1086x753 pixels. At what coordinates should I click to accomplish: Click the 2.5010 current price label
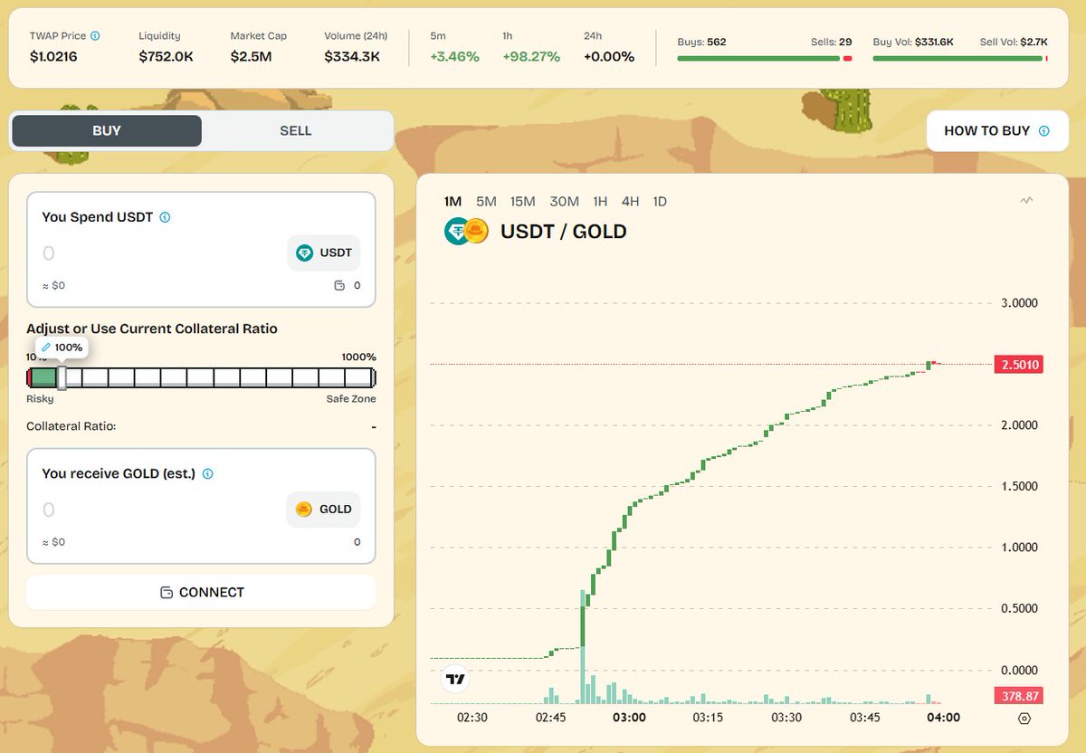pyautogui.click(x=1018, y=365)
